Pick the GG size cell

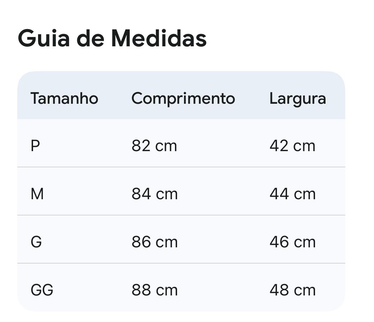(x=42, y=290)
